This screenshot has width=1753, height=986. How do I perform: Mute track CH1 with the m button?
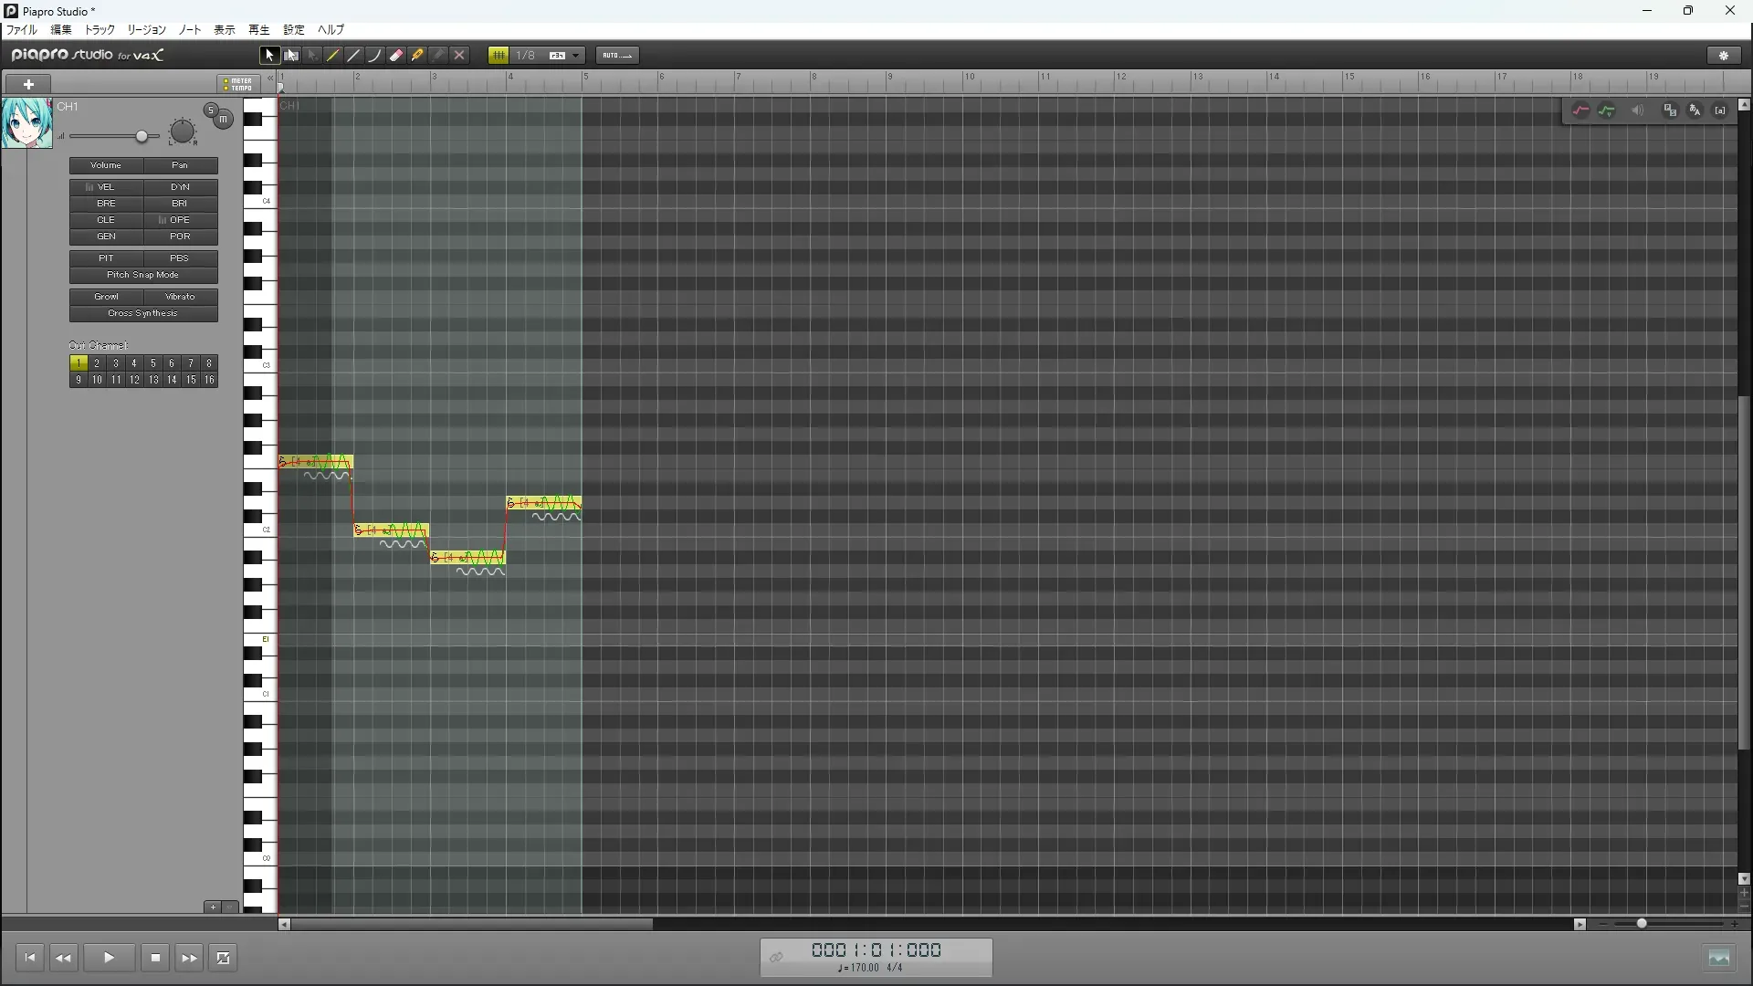point(223,120)
